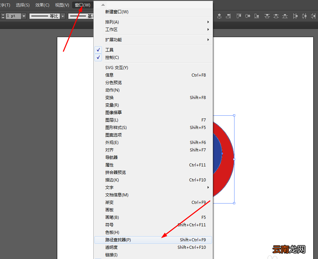Click the blue circle shape on canvas

click(217, 154)
